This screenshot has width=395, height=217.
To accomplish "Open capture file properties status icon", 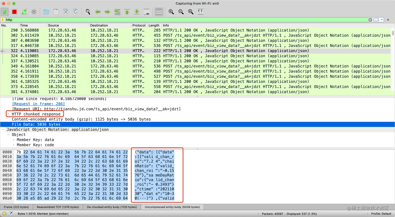I will click(x=11, y=213).
